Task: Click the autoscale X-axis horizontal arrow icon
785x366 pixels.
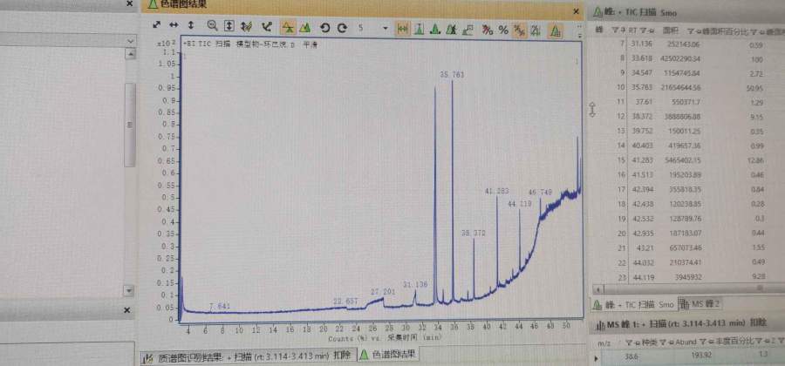Action: click(174, 24)
